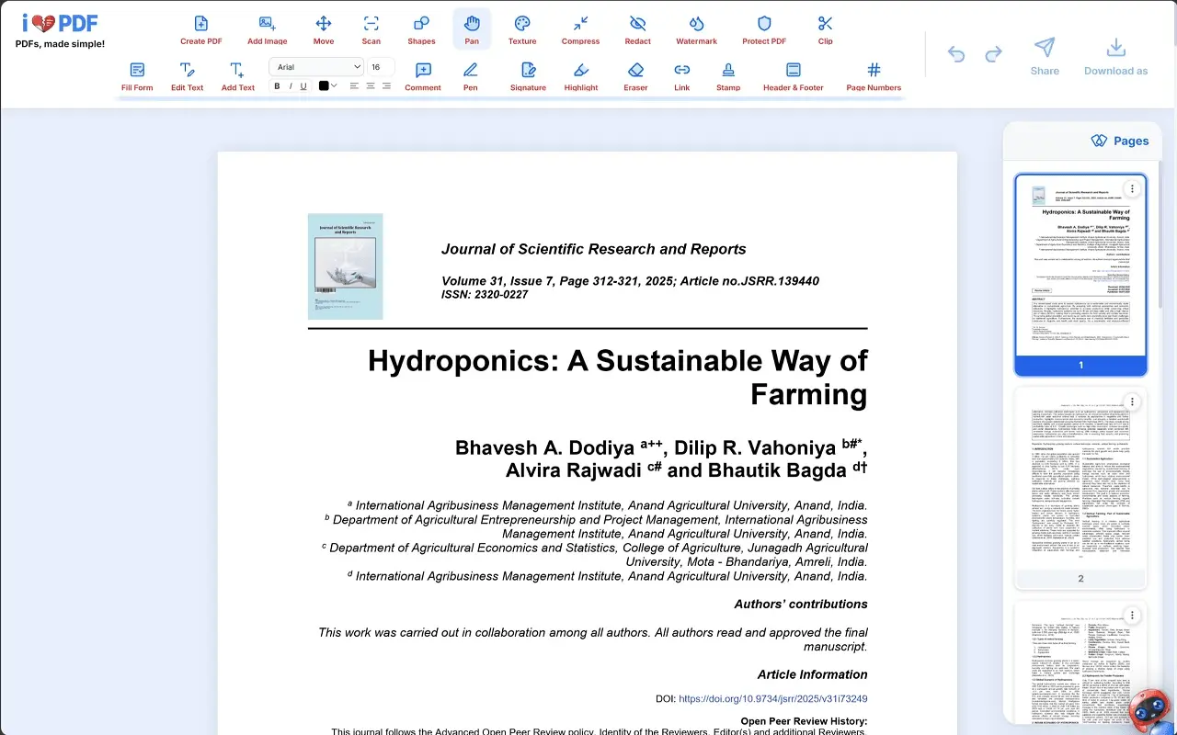This screenshot has height=735, width=1177.
Task: Open the Signature tool
Action: tap(528, 76)
